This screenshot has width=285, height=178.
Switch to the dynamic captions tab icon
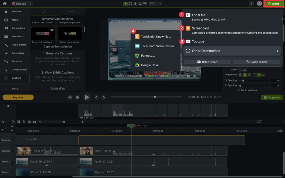click(x=44, y=11)
